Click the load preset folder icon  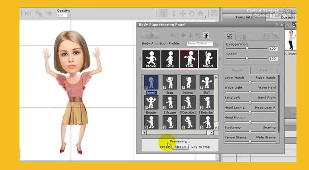click(276, 36)
